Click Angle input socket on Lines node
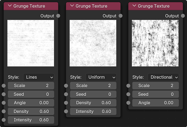The image size is (187, 127). click(4, 103)
